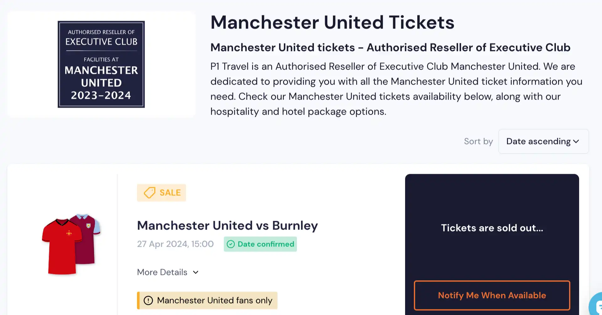
Task: Select the Date confirmed status badge
Action: [260, 244]
